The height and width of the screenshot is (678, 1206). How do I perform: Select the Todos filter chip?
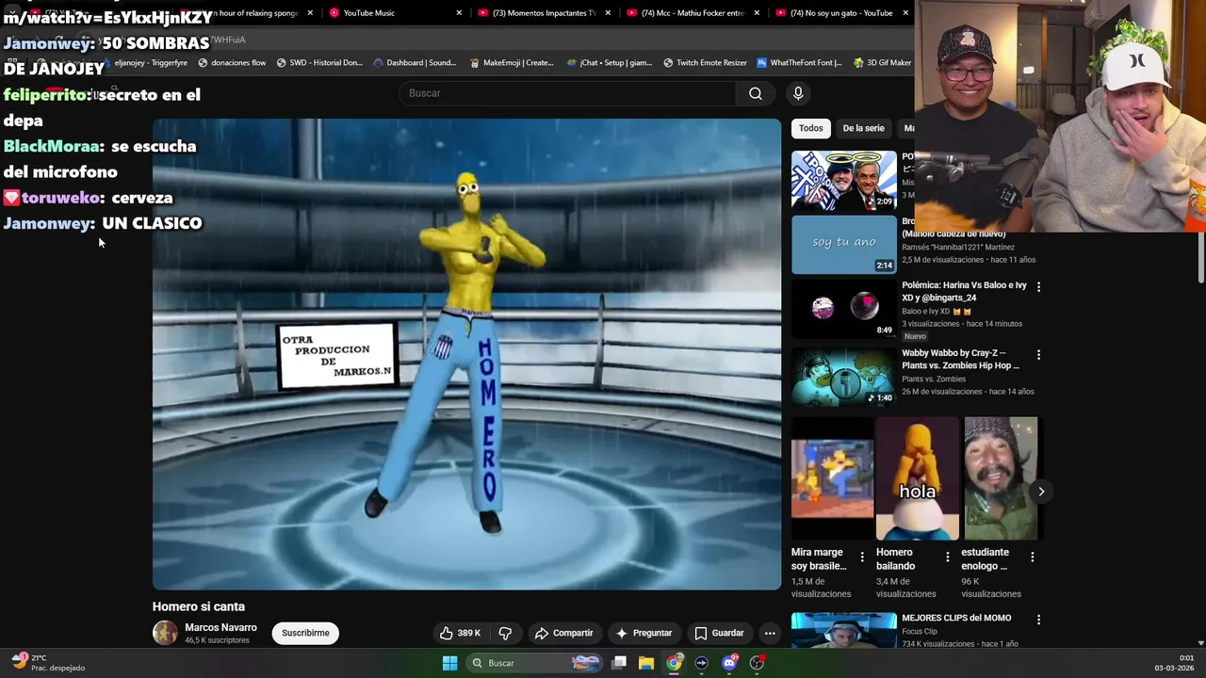point(810,128)
